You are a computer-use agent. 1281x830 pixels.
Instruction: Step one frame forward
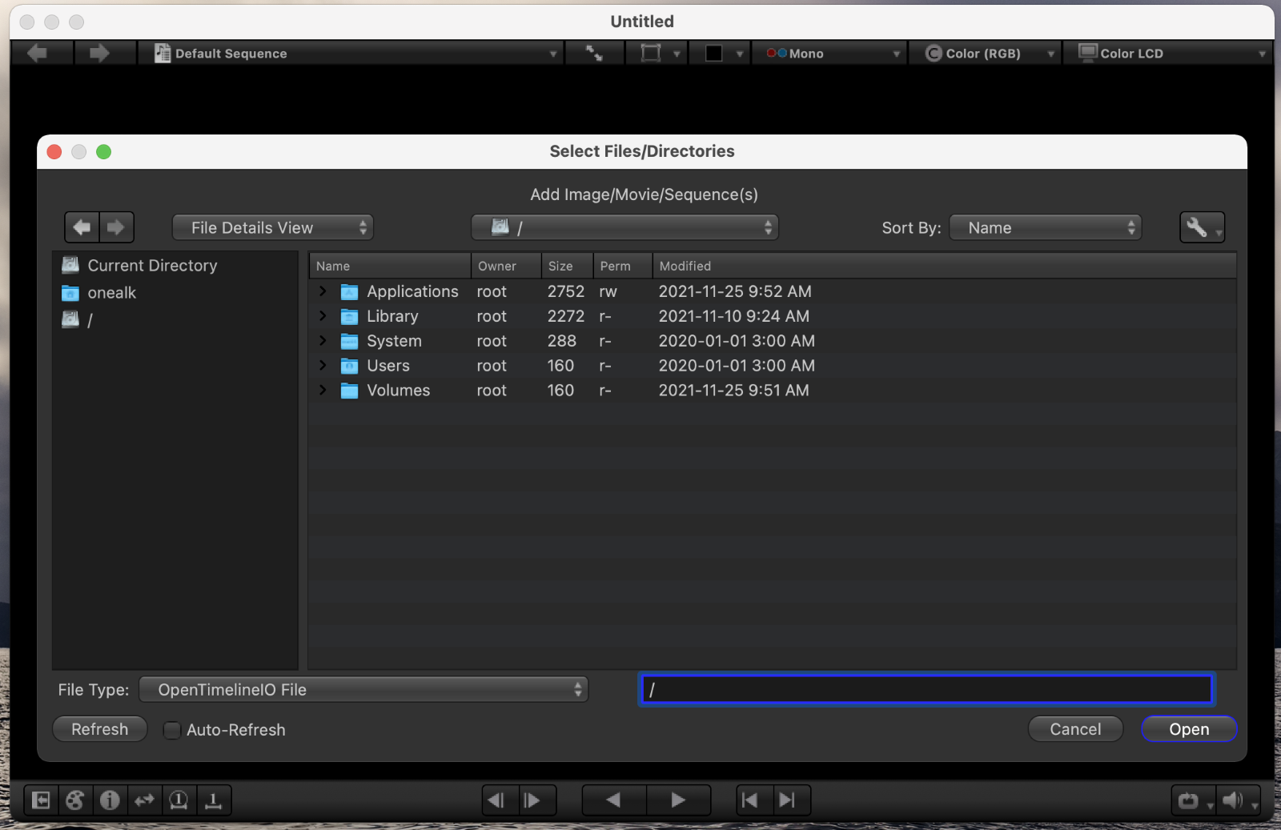536,800
